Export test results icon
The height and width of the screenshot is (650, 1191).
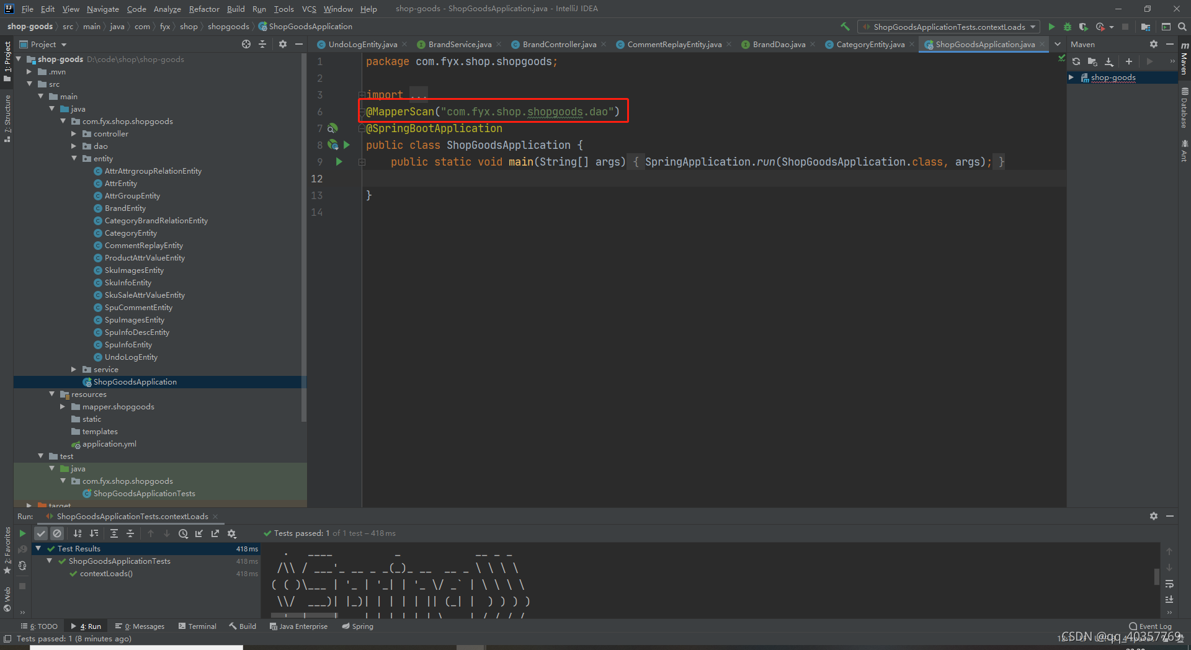215,533
